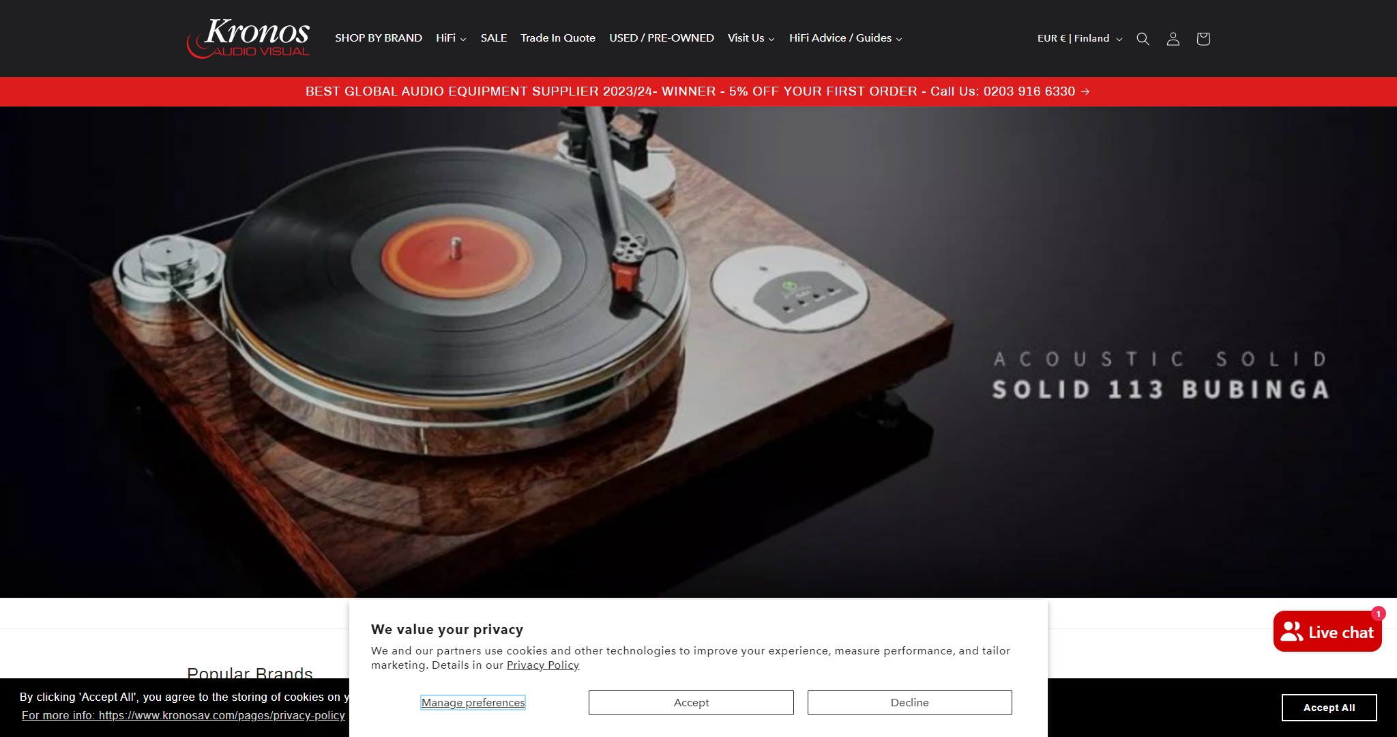The height and width of the screenshot is (737, 1397).
Task: Click the Kronos Audio Visual logo
Action: (x=248, y=38)
